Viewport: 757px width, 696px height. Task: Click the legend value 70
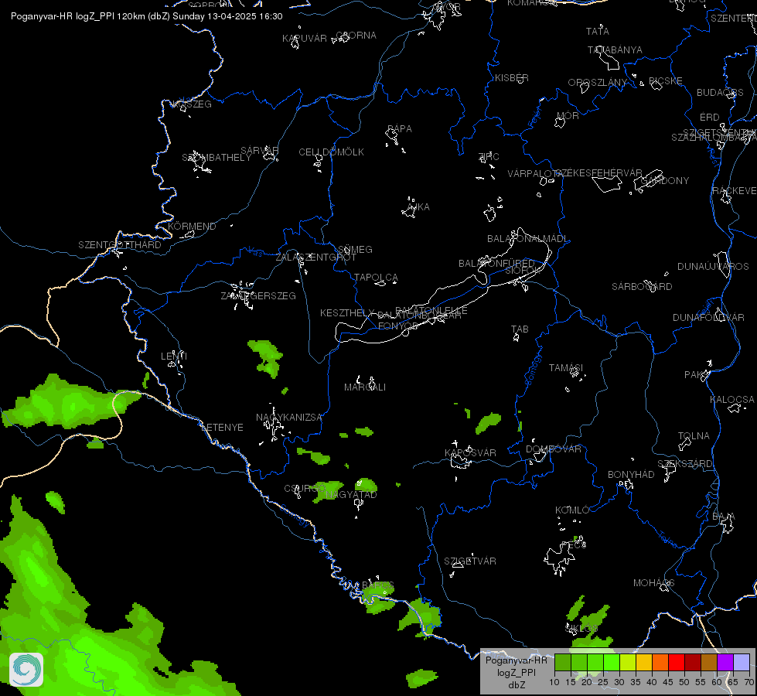(x=748, y=682)
